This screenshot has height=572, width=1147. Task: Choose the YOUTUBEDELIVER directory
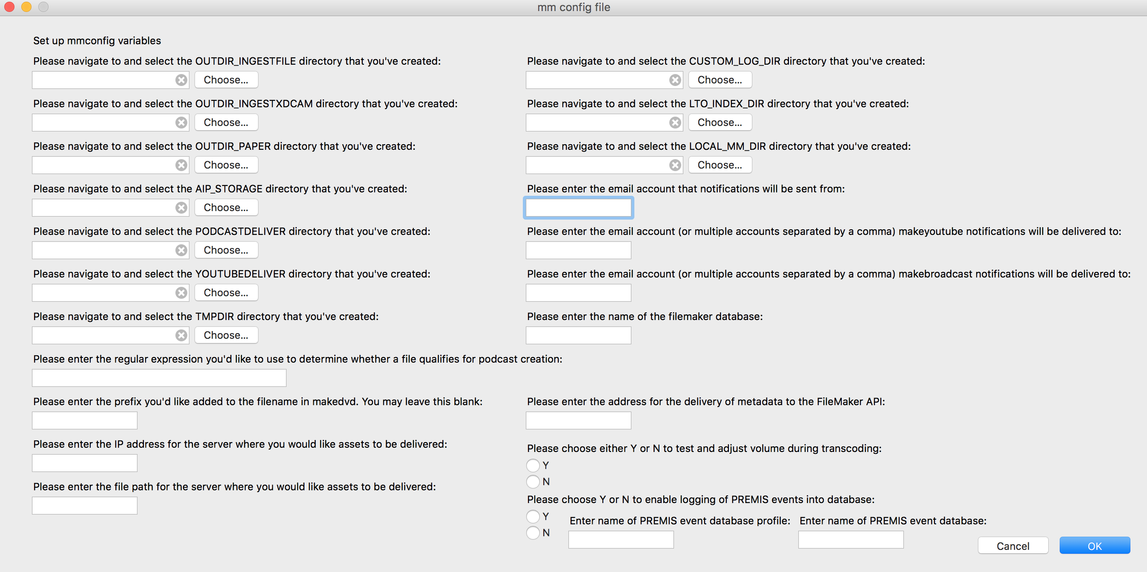[x=226, y=293]
